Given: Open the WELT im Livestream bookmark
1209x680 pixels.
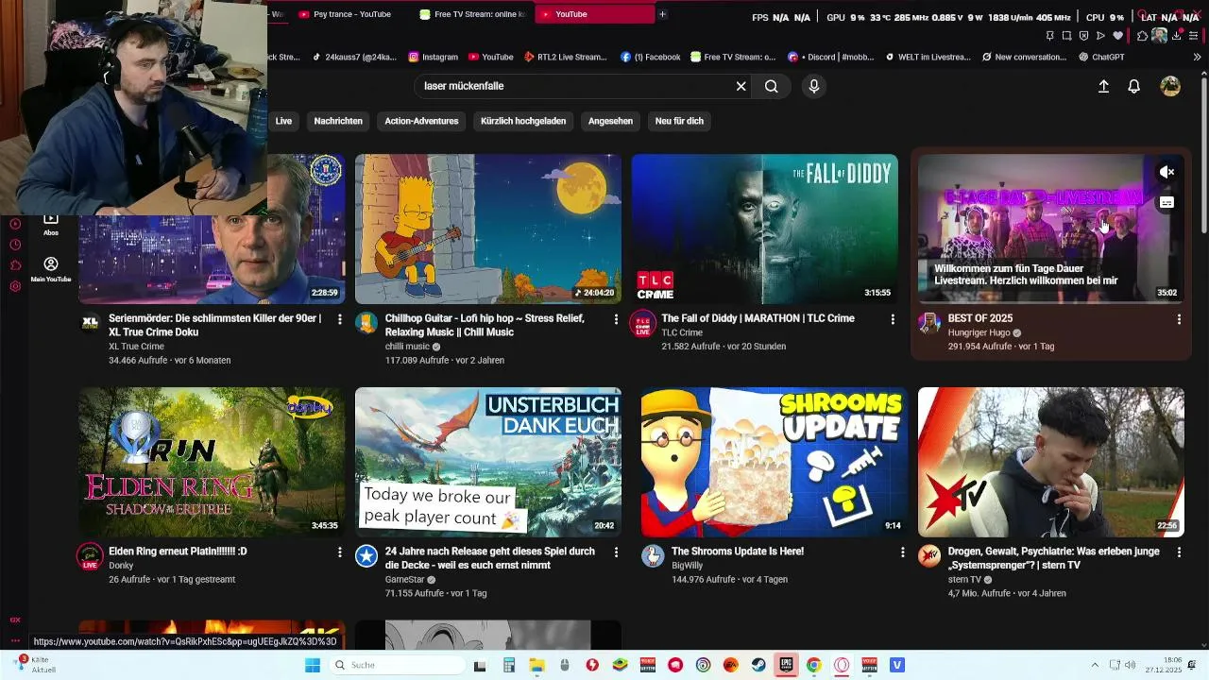Looking at the screenshot, I should click(927, 57).
